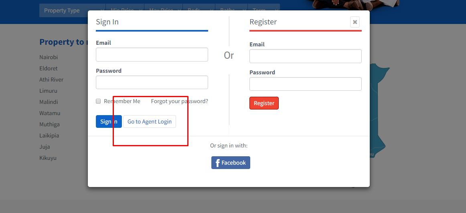
Task: Click the blue Sign In button
Action: tap(109, 121)
